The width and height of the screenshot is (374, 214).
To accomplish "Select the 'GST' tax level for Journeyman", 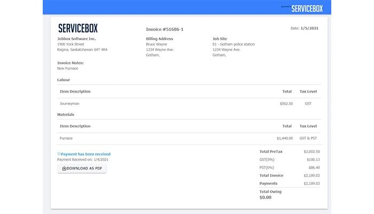I will coord(308,104).
